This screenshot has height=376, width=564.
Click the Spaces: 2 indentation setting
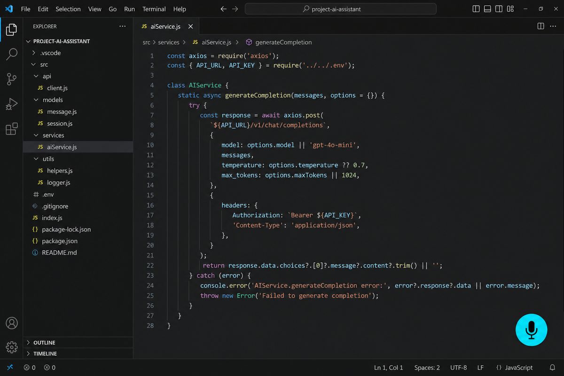(x=427, y=368)
